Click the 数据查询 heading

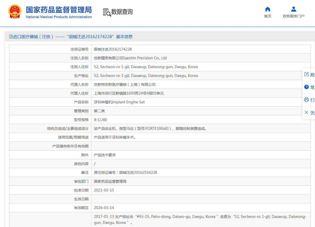coord(122,12)
